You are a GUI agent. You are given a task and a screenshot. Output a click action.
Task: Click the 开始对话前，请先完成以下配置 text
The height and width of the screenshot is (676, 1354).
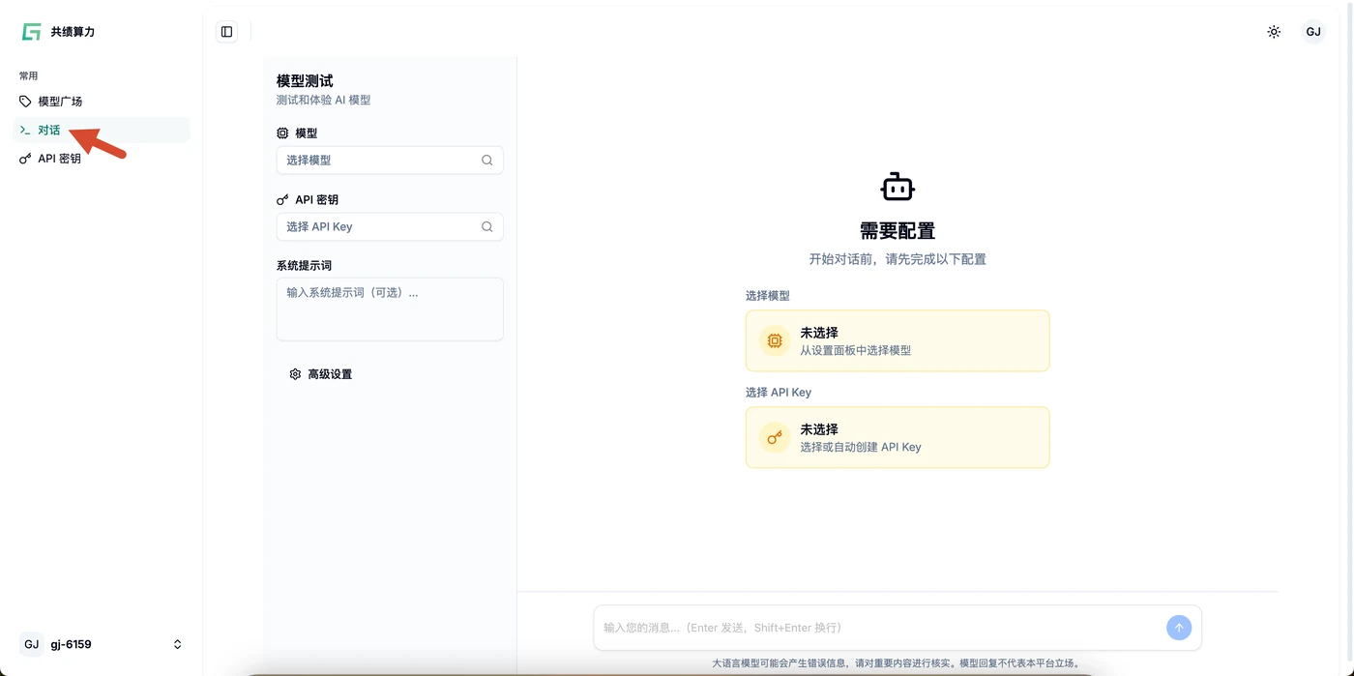[x=898, y=259]
